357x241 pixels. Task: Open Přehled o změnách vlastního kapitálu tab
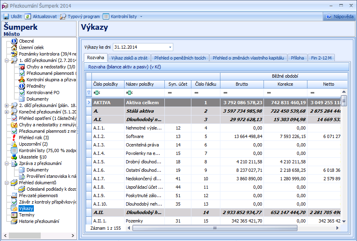pyautogui.click(x=248, y=58)
